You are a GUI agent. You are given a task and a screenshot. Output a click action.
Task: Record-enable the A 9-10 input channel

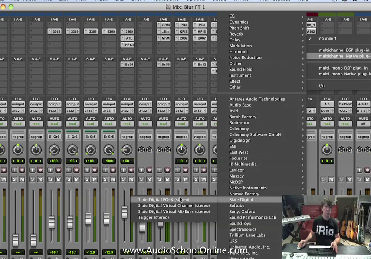point(367,170)
